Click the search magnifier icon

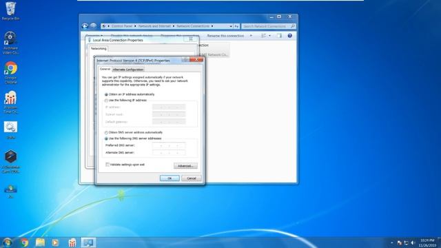[x=292, y=26]
